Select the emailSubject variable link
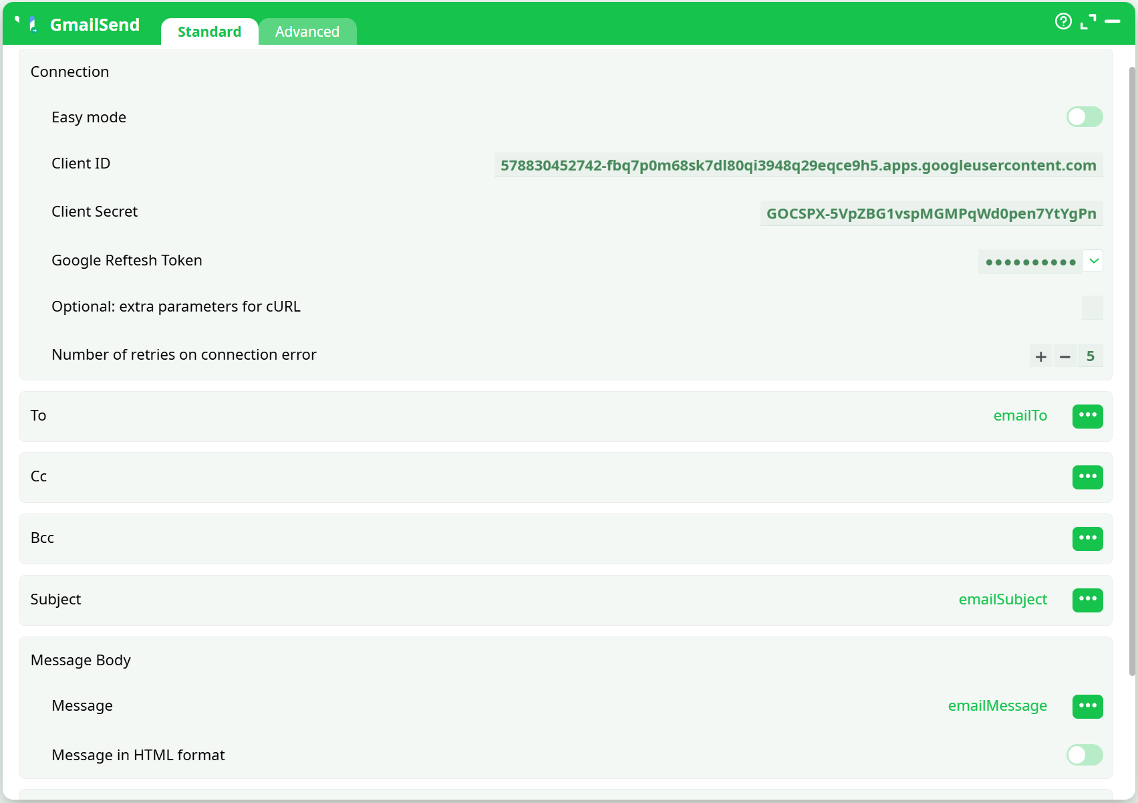1138x803 pixels. [1002, 599]
